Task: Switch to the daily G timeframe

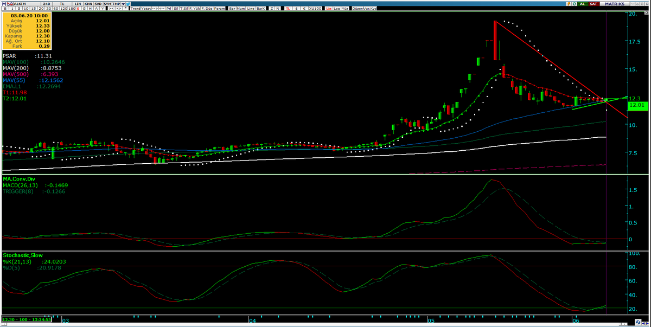Action: click(84, 9)
